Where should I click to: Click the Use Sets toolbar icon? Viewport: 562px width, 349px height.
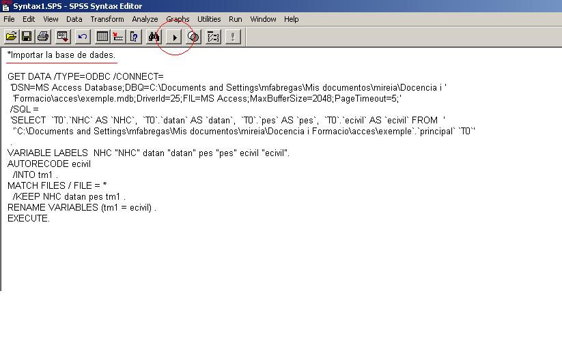point(213,36)
